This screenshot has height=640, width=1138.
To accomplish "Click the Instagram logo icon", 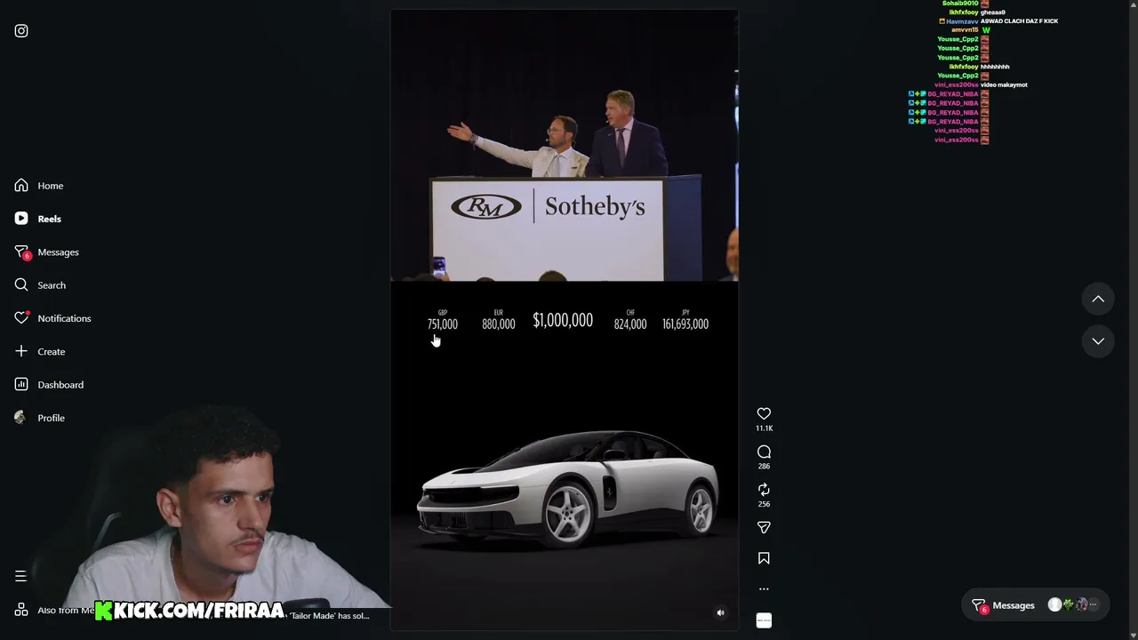I will (21, 31).
